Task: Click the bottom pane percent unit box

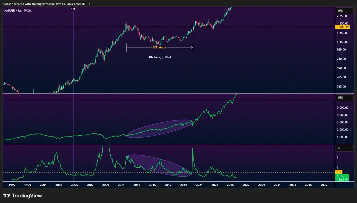Action: tap(344, 148)
